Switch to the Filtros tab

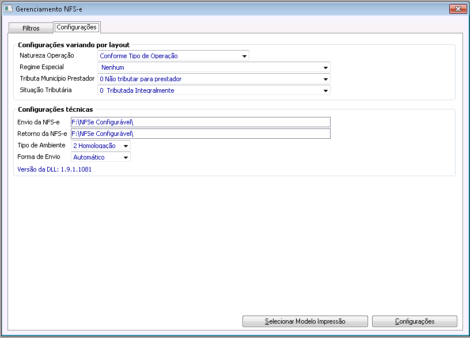coord(31,28)
